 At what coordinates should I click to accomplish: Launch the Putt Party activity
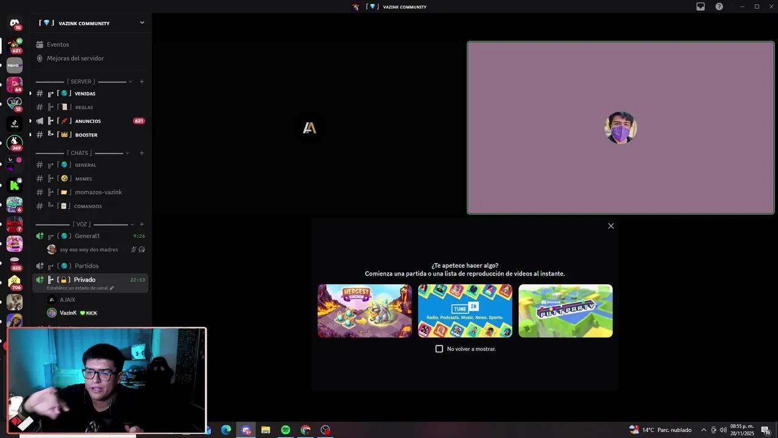point(566,311)
